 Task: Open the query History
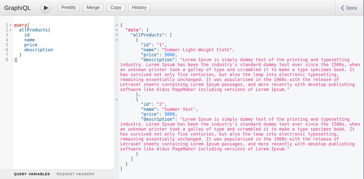(x=139, y=8)
